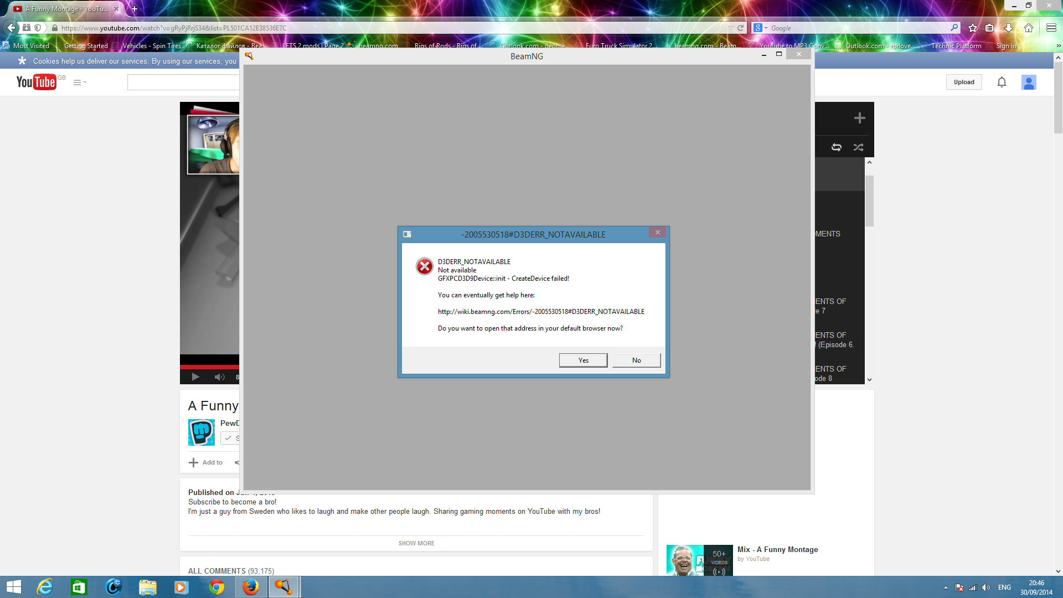
Task: Open media player icon in taskbar
Action: pos(182,587)
